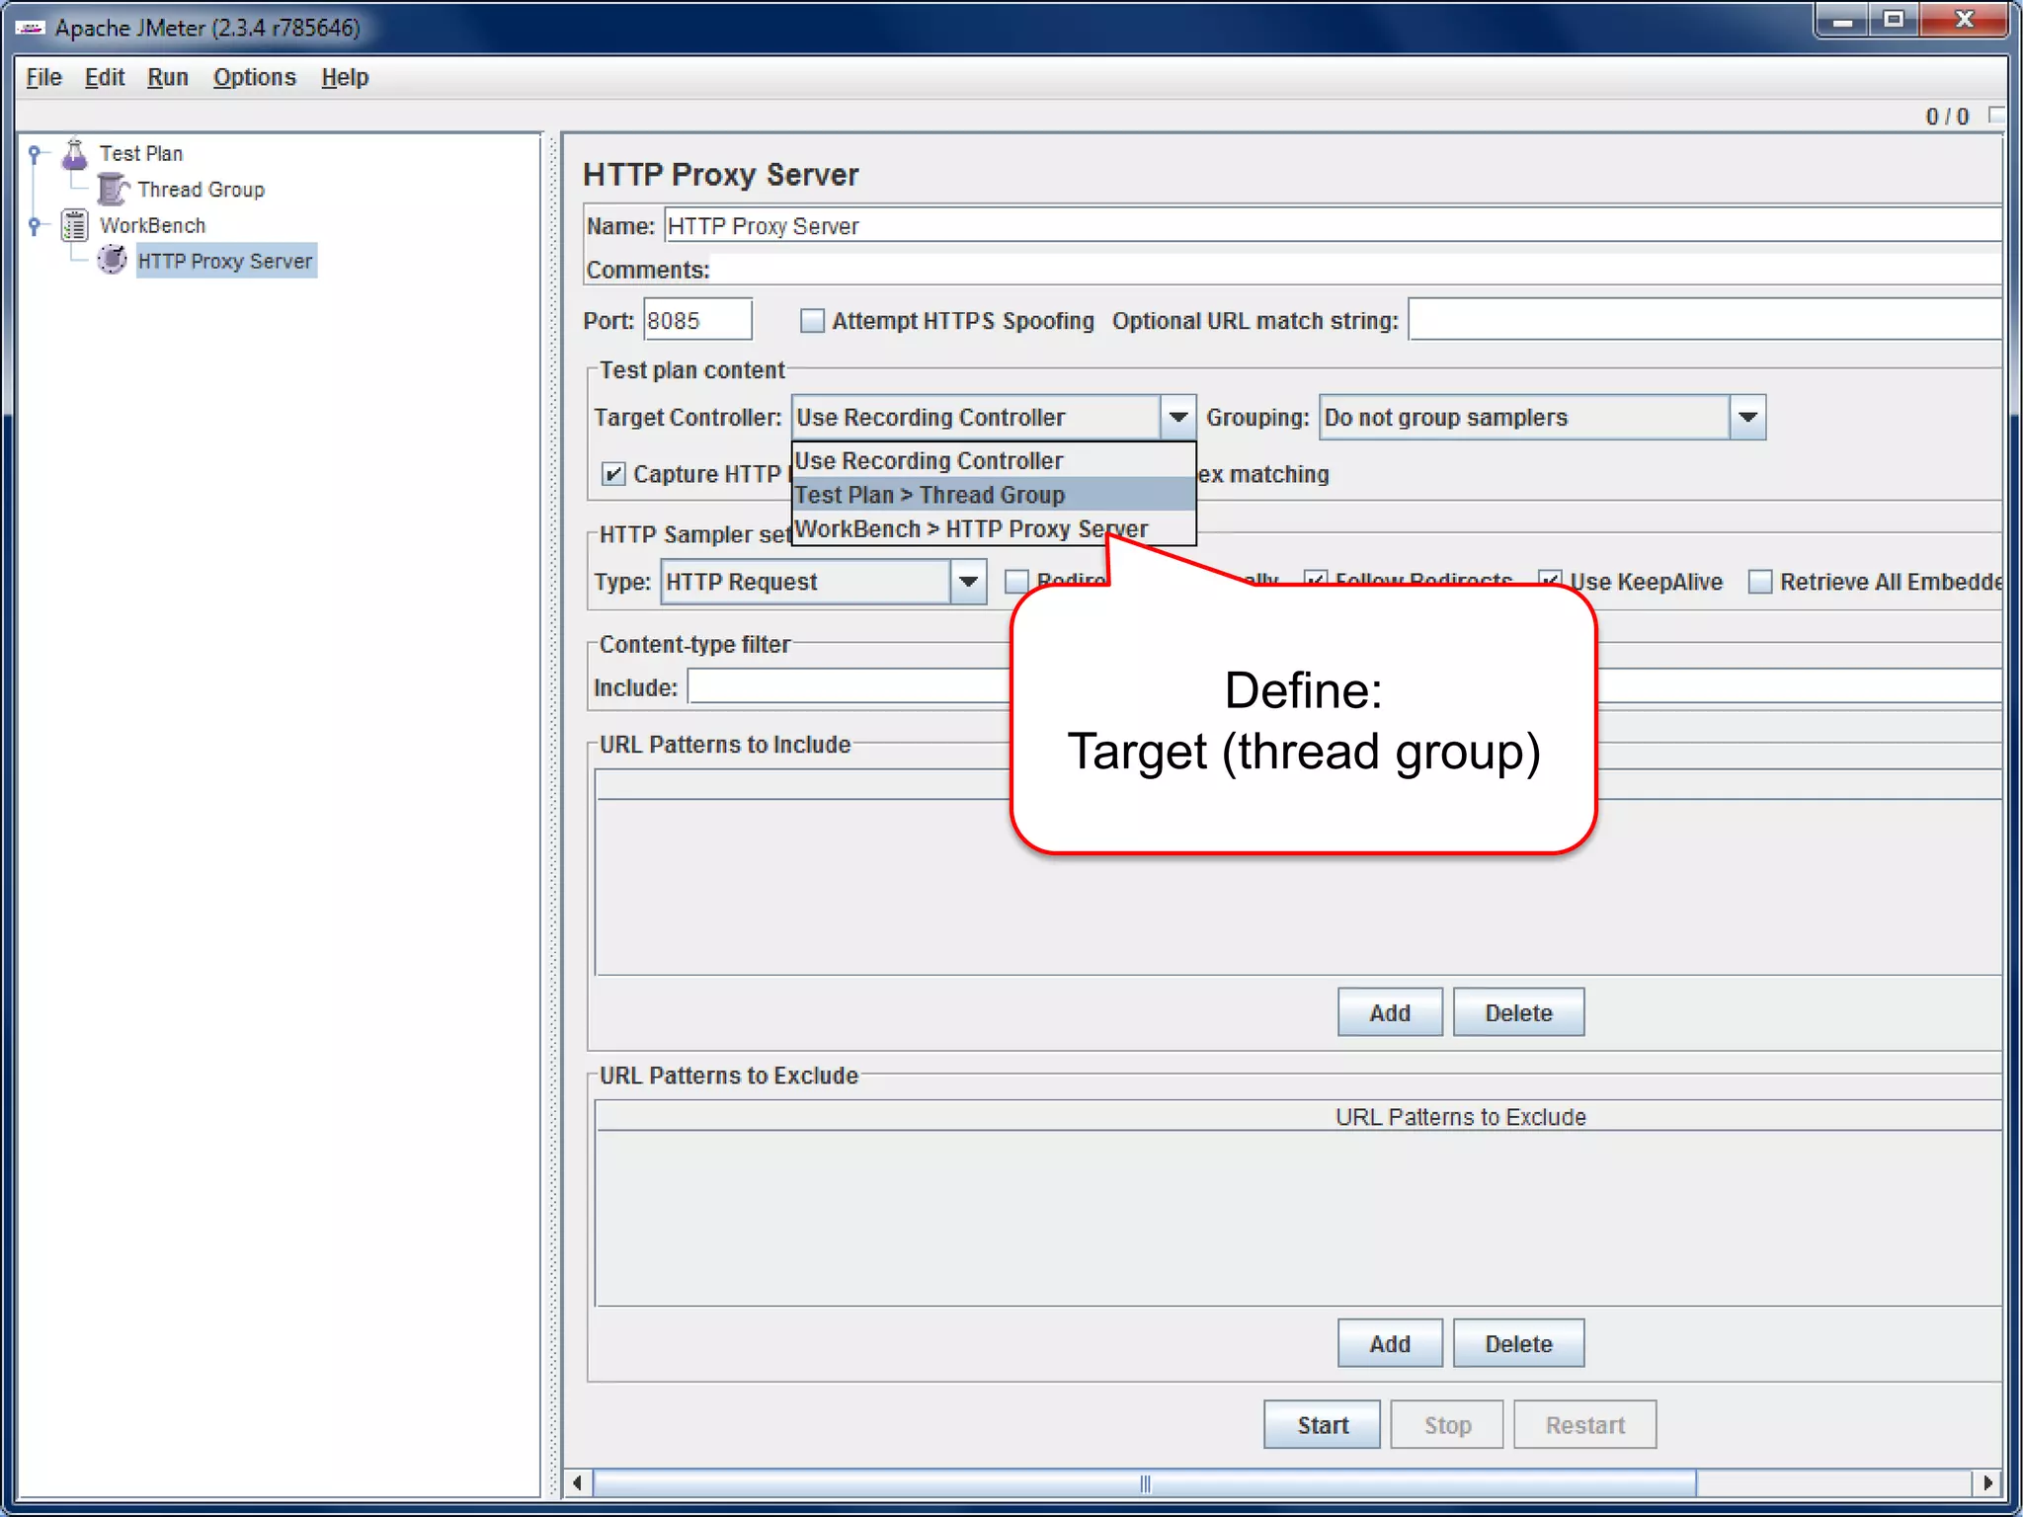Click the URL Patterns to Exclude column header

1298,1116
